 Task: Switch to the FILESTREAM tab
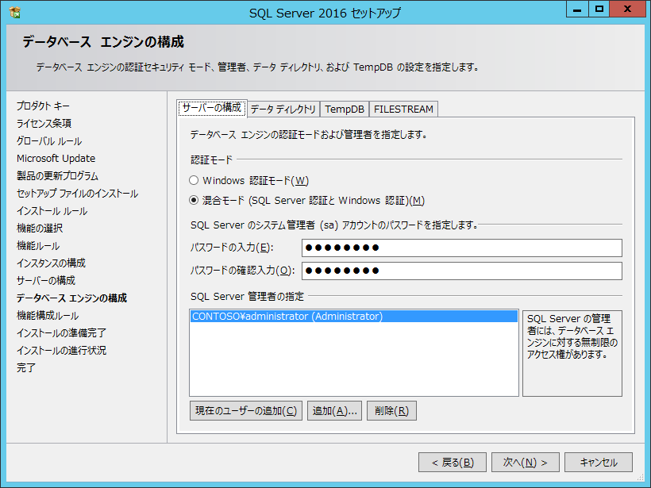coord(403,110)
